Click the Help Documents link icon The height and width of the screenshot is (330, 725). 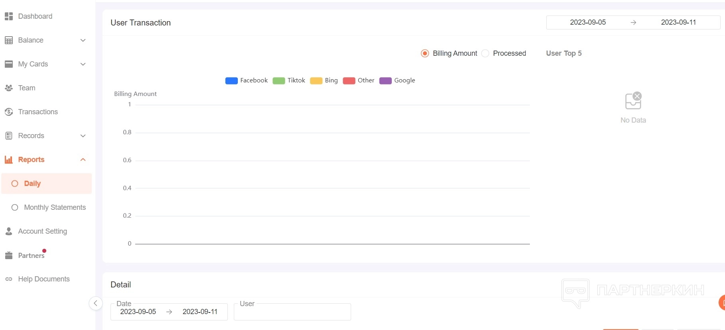point(9,279)
